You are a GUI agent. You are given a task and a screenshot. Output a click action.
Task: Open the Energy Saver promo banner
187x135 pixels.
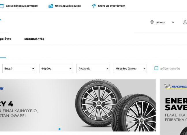click(x=173, y=107)
